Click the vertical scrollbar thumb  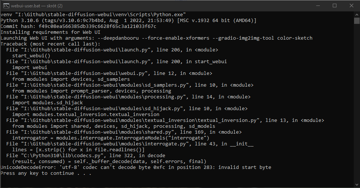pyautogui.click(x=357, y=21)
